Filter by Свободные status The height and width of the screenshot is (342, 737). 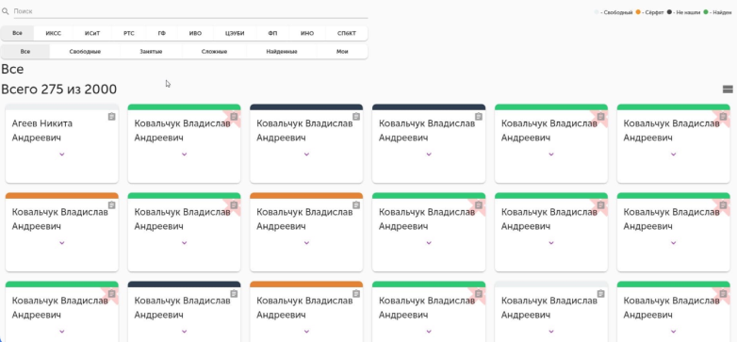(85, 52)
